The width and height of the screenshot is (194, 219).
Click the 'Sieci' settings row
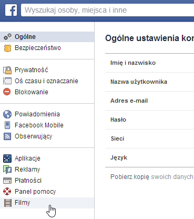pos(149,138)
